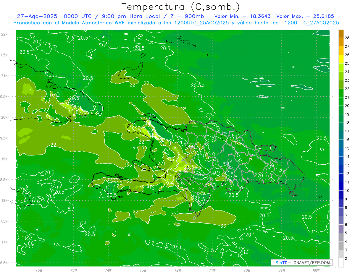Click the "22N" latitude axis label
The width and height of the screenshot is (355, 274).
click(x=4, y=34)
